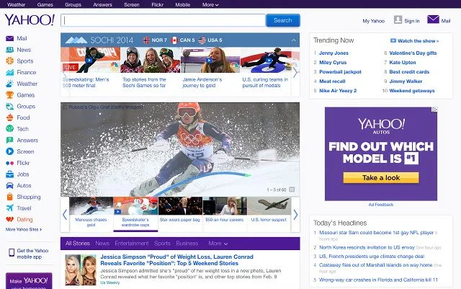Viewport: 461px width, 289px height.
Task: Click the Make Yahoo your homepage button
Action: pos(29,281)
